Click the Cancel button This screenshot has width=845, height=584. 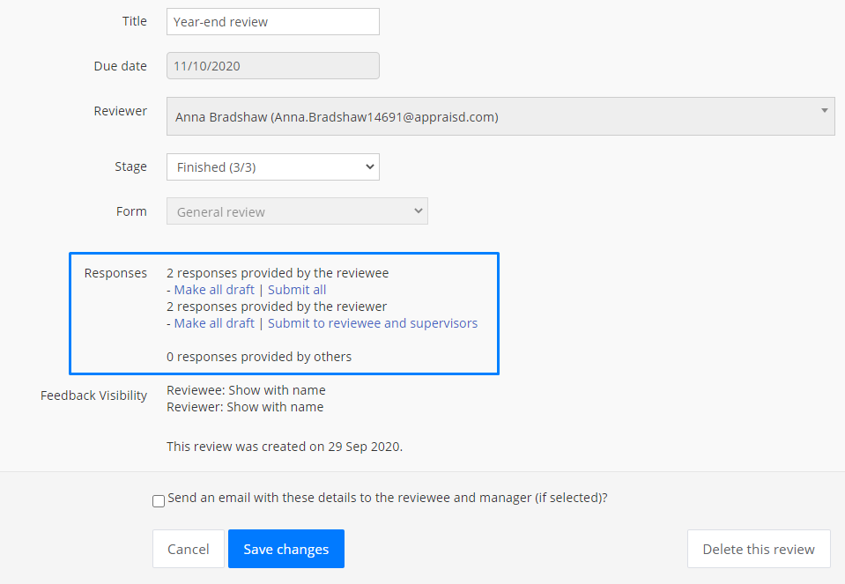[188, 549]
